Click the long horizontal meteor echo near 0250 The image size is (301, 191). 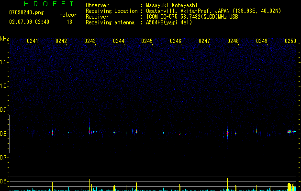(291, 132)
